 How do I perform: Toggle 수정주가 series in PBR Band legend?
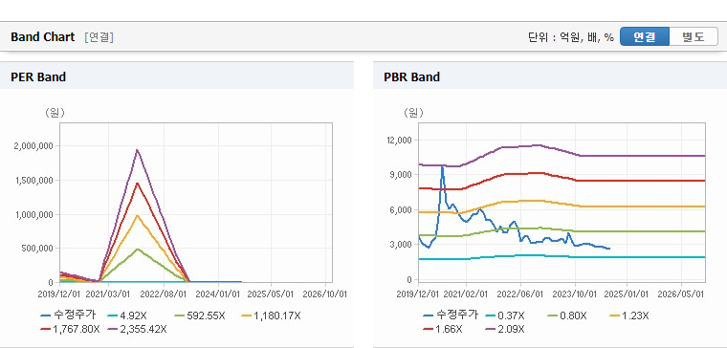(x=451, y=316)
